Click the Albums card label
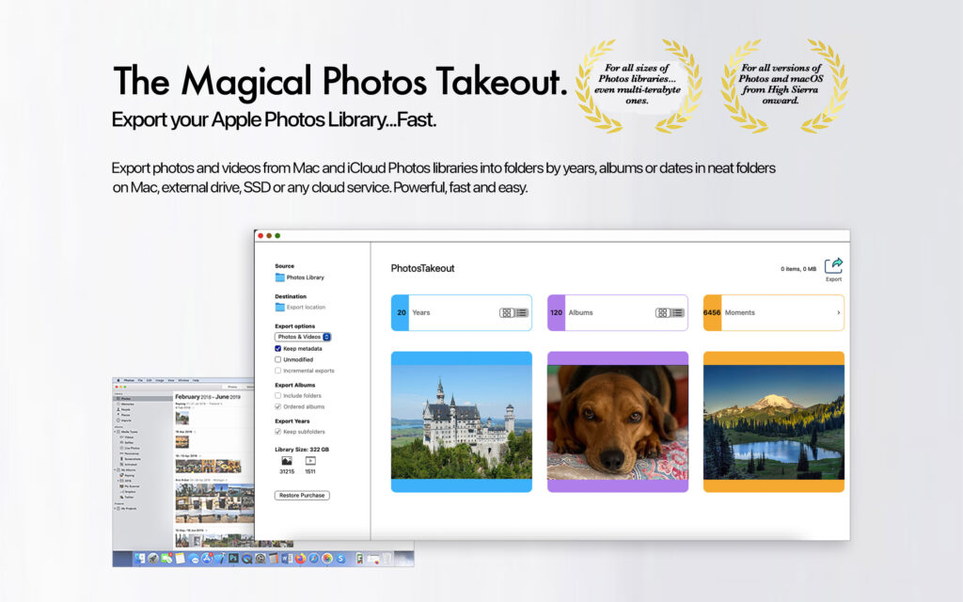Image resolution: width=963 pixels, height=602 pixels. (581, 312)
